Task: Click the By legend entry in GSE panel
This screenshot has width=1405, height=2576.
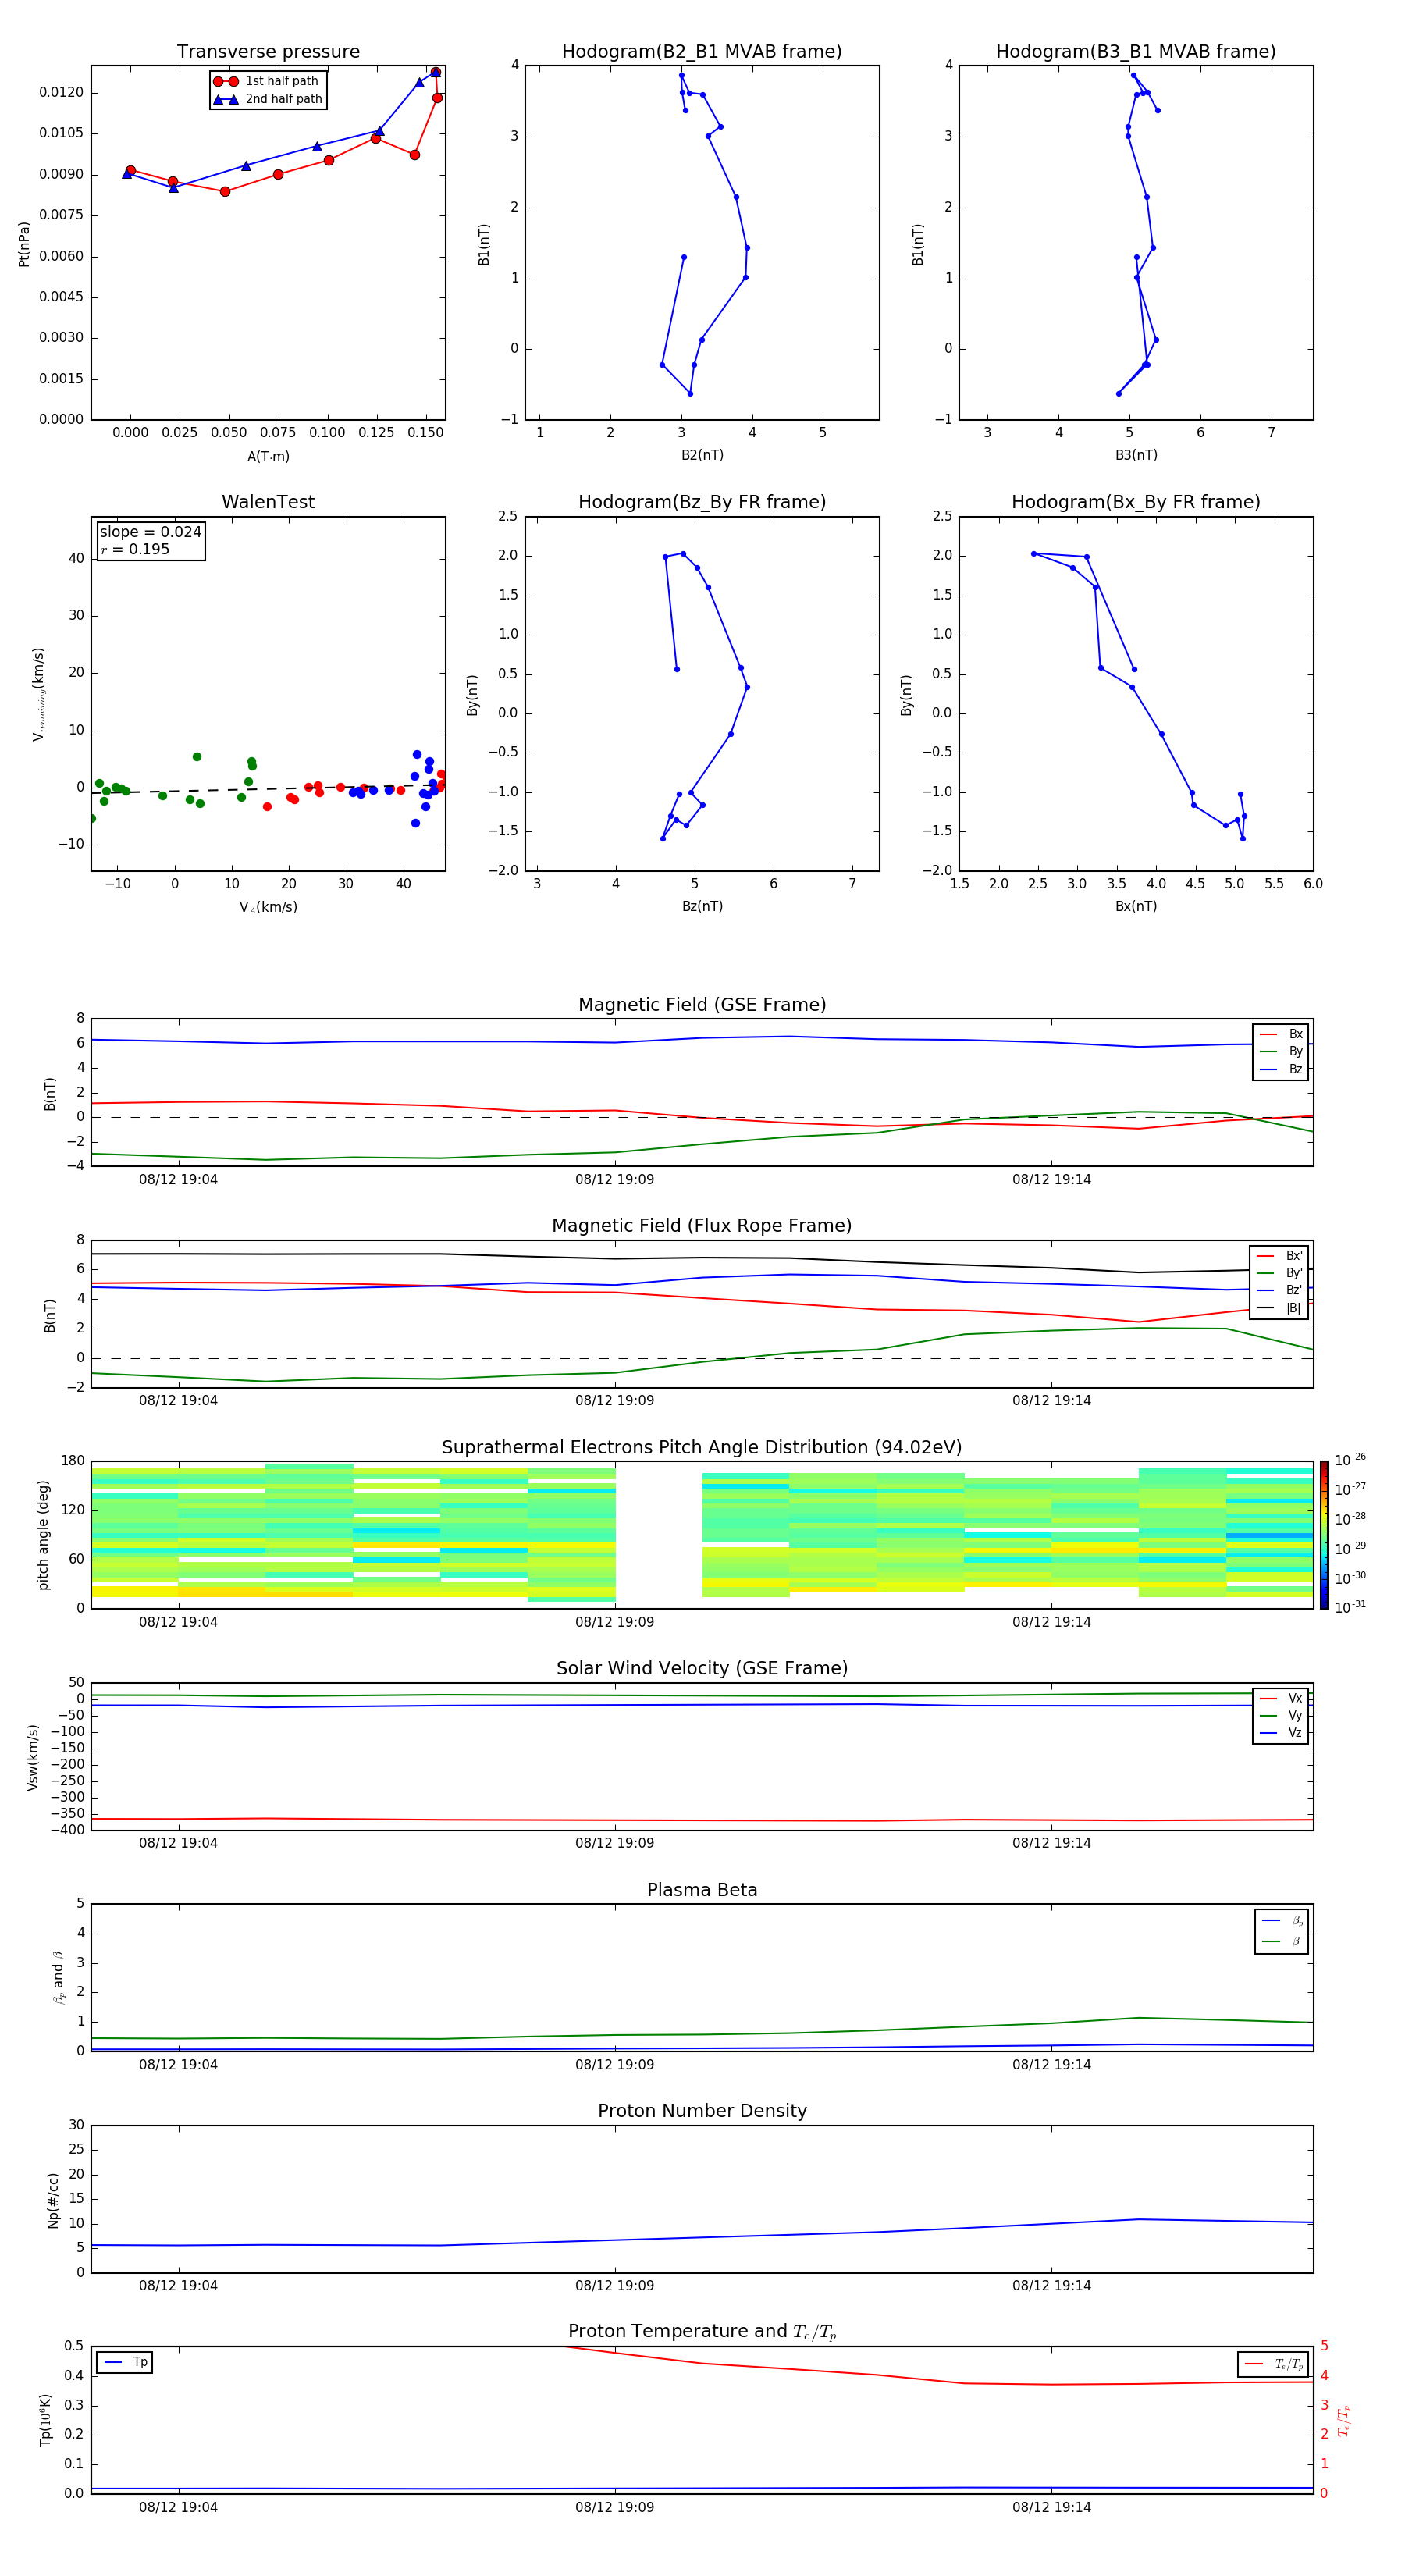Action: (1281, 1051)
